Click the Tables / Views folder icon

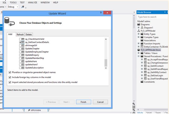[142, 53]
